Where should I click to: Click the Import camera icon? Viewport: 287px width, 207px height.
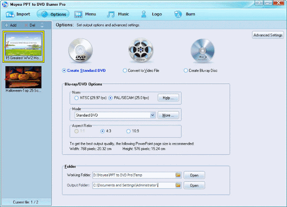click(x=10, y=14)
